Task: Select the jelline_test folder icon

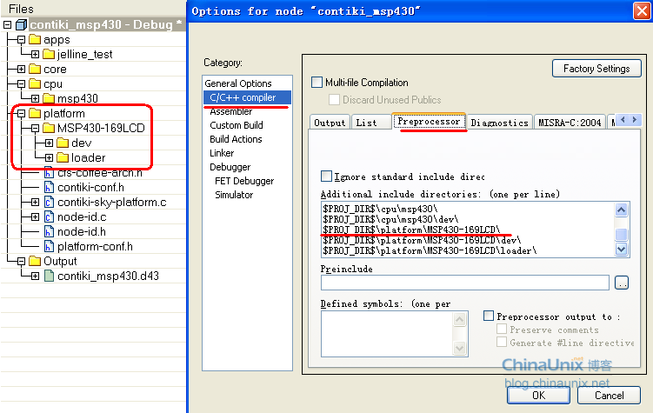Action: tap(49, 55)
